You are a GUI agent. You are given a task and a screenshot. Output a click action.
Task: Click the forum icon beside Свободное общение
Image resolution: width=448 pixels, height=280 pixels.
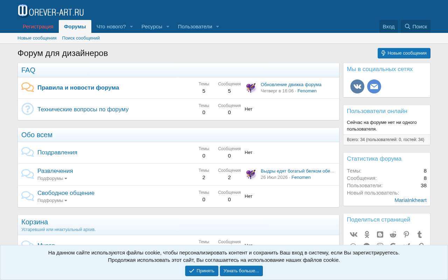tap(28, 196)
